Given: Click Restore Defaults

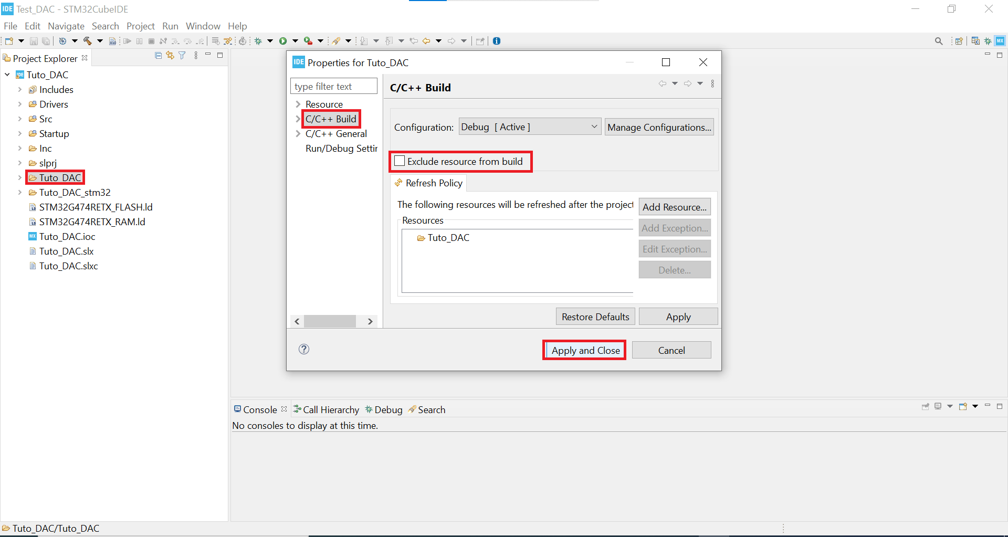Looking at the screenshot, I should pos(595,317).
